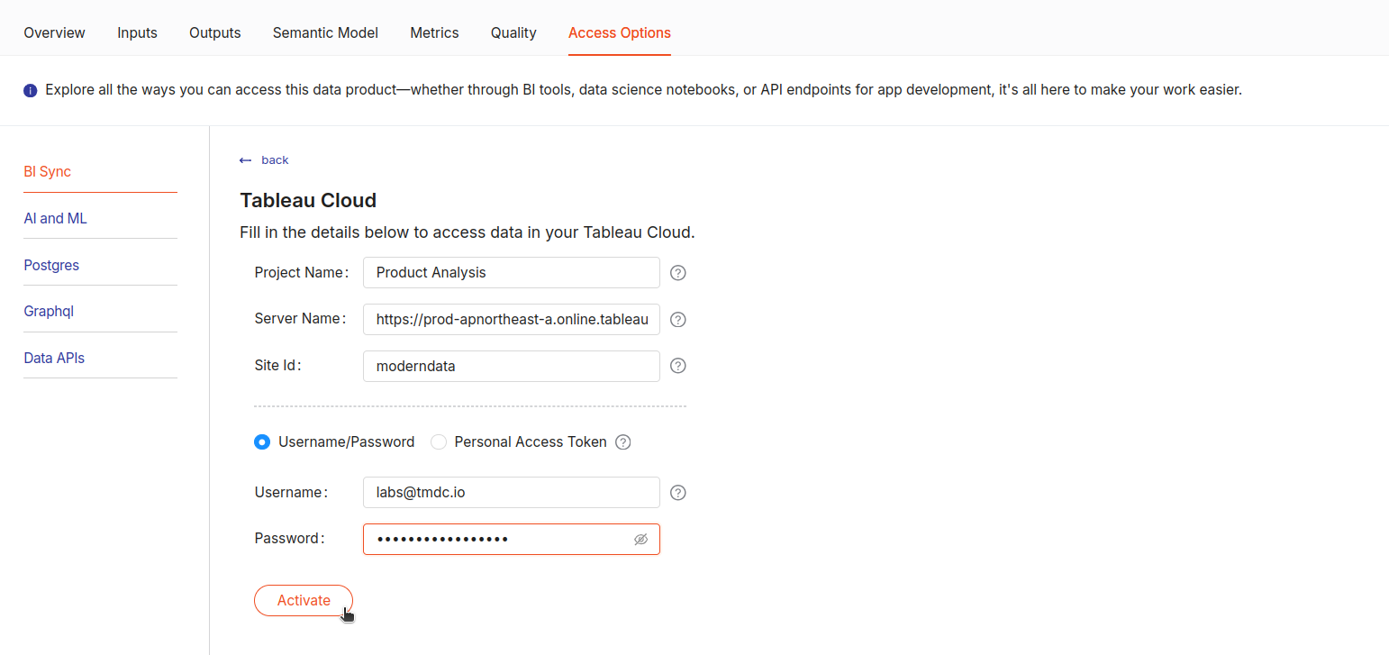Viewport: 1389px width, 655px height.
Task: Click the 'Server Name:' label
Action: coord(301,318)
